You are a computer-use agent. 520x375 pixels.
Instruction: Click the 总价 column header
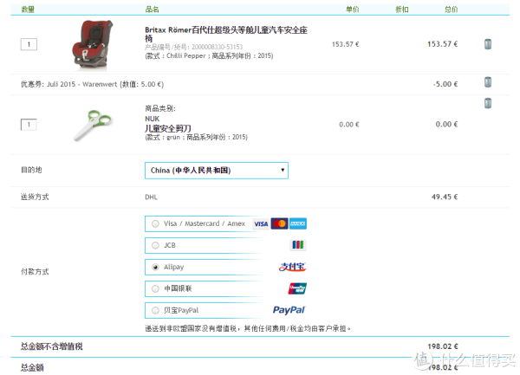pyautogui.click(x=451, y=10)
